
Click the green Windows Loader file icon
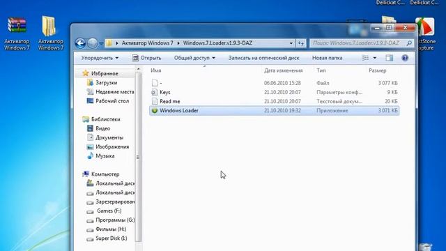[155, 110]
